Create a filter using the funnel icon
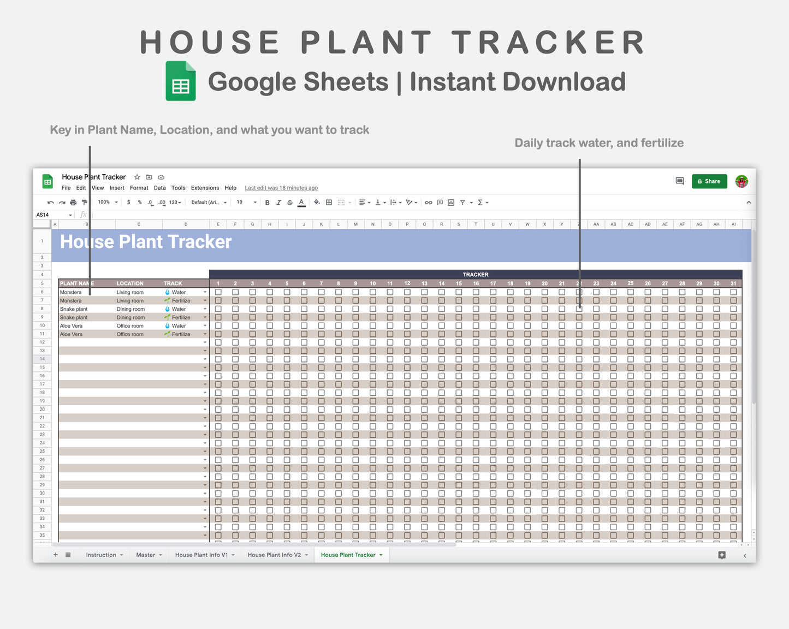Viewport: 789px width, 629px height. click(x=462, y=202)
